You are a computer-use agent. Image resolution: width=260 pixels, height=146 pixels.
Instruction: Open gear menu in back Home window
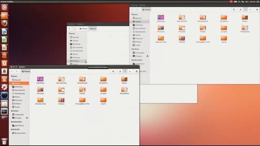coord(257,10)
